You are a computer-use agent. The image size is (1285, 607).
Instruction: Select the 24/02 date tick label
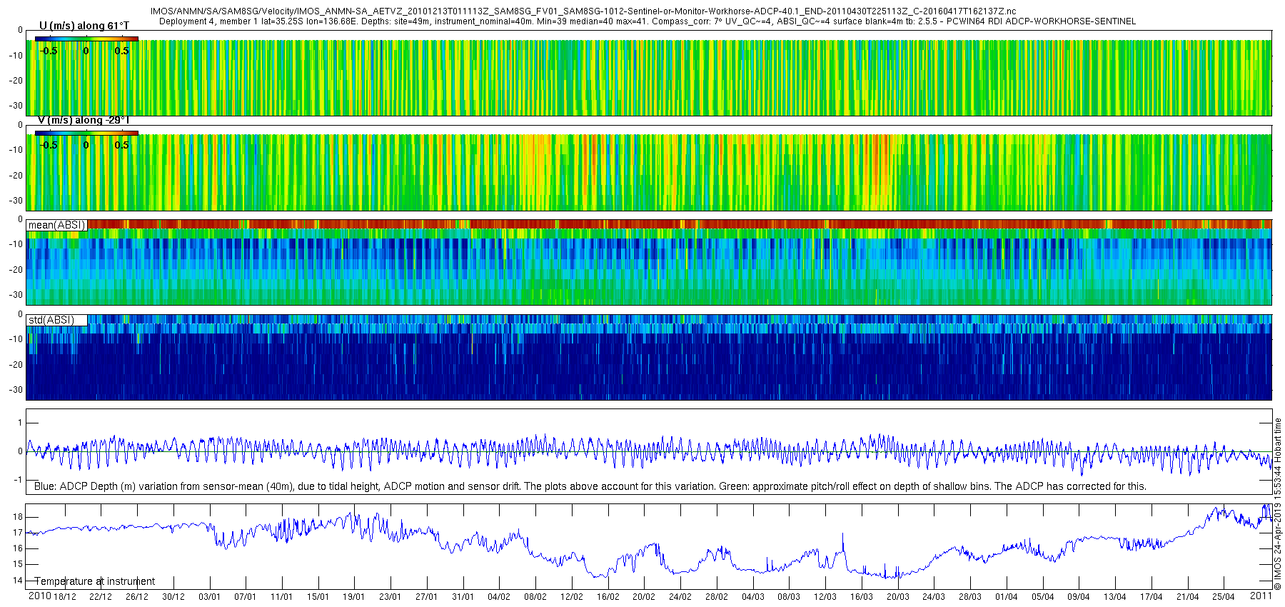pos(680,597)
